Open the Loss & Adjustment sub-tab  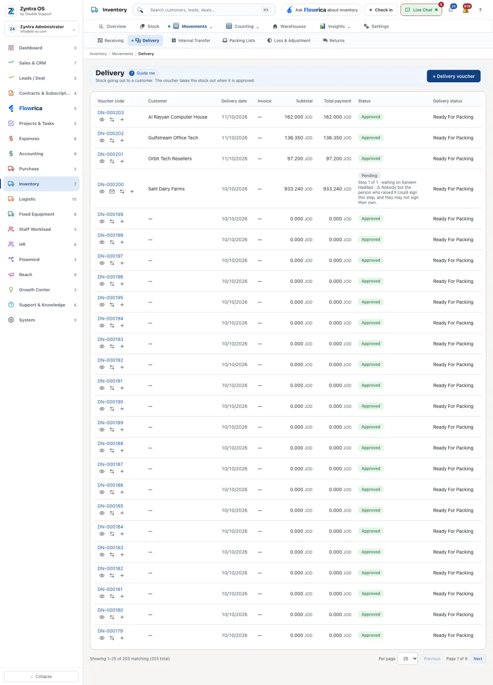[289, 41]
